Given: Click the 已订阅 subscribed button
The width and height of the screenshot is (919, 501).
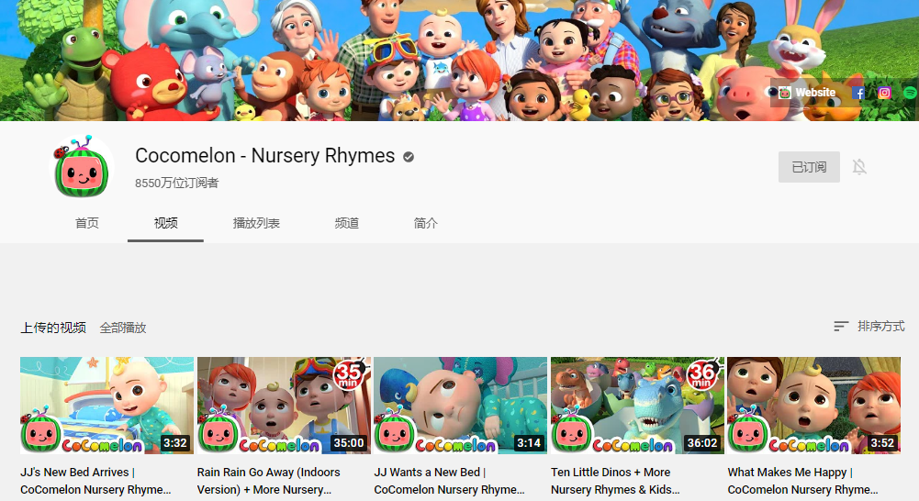Looking at the screenshot, I should click(x=809, y=167).
